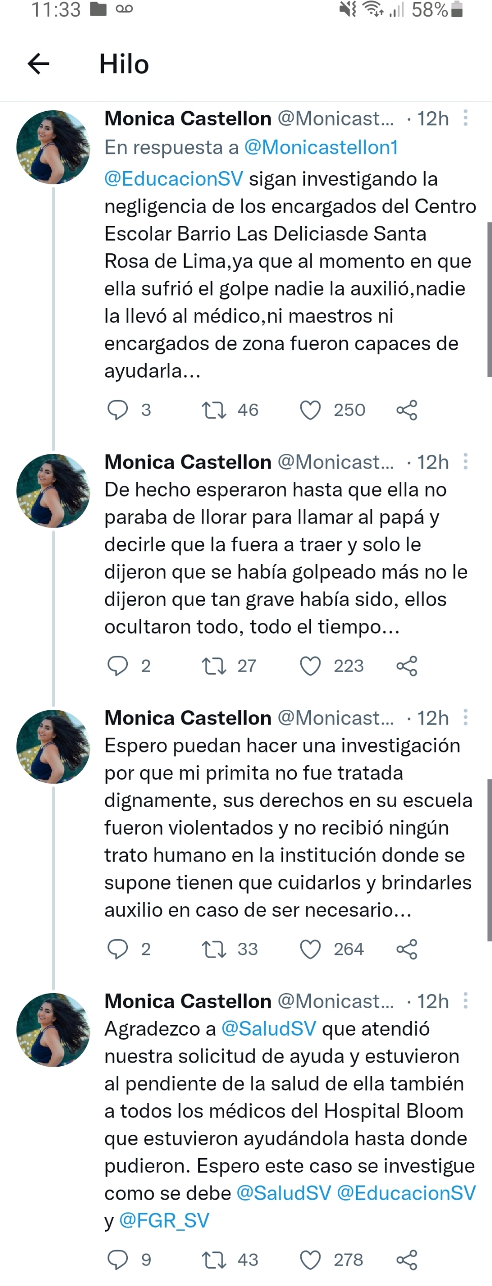Image resolution: width=492 pixels, height=1286 pixels.
Task: Open more options for first tweet
Action: (x=466, y=118)
